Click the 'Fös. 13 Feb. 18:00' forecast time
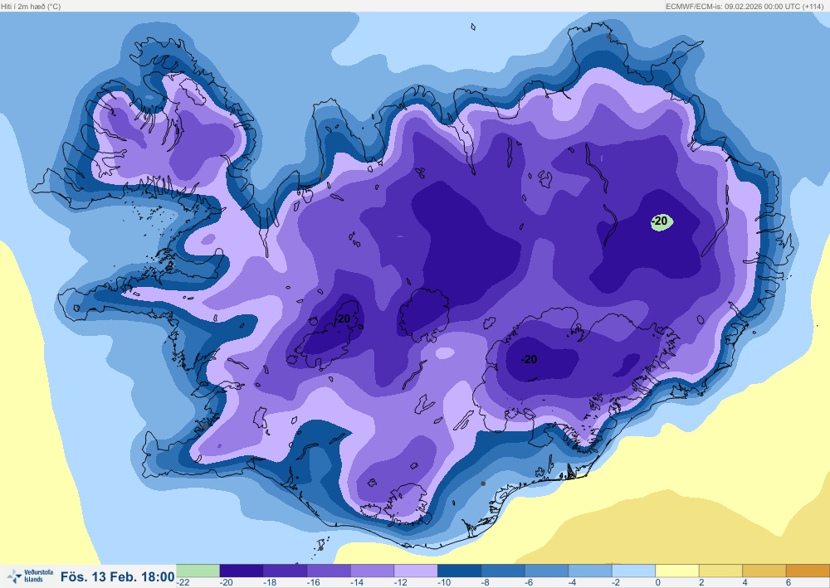 118,576
